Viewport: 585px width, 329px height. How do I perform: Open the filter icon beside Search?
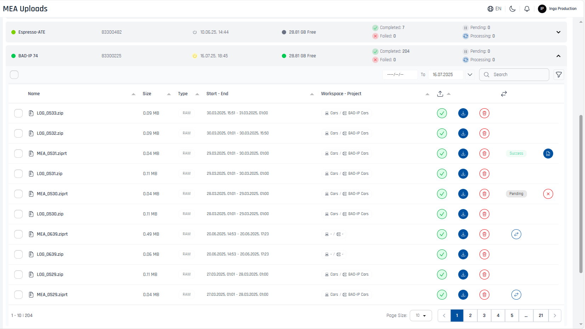pos(558,75)
